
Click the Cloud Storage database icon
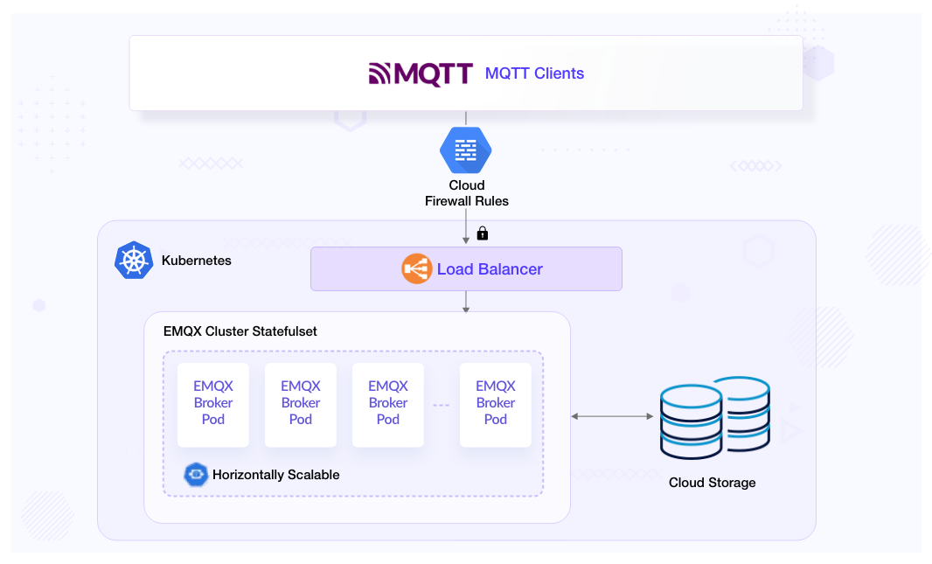point(715,418)
